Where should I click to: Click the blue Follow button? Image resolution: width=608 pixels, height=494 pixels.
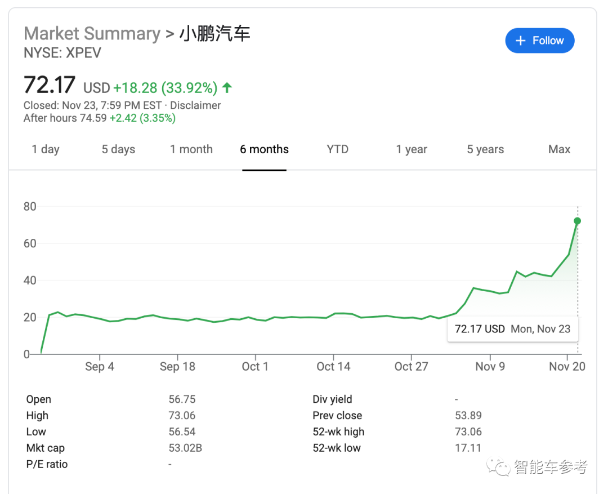[539, 41]
